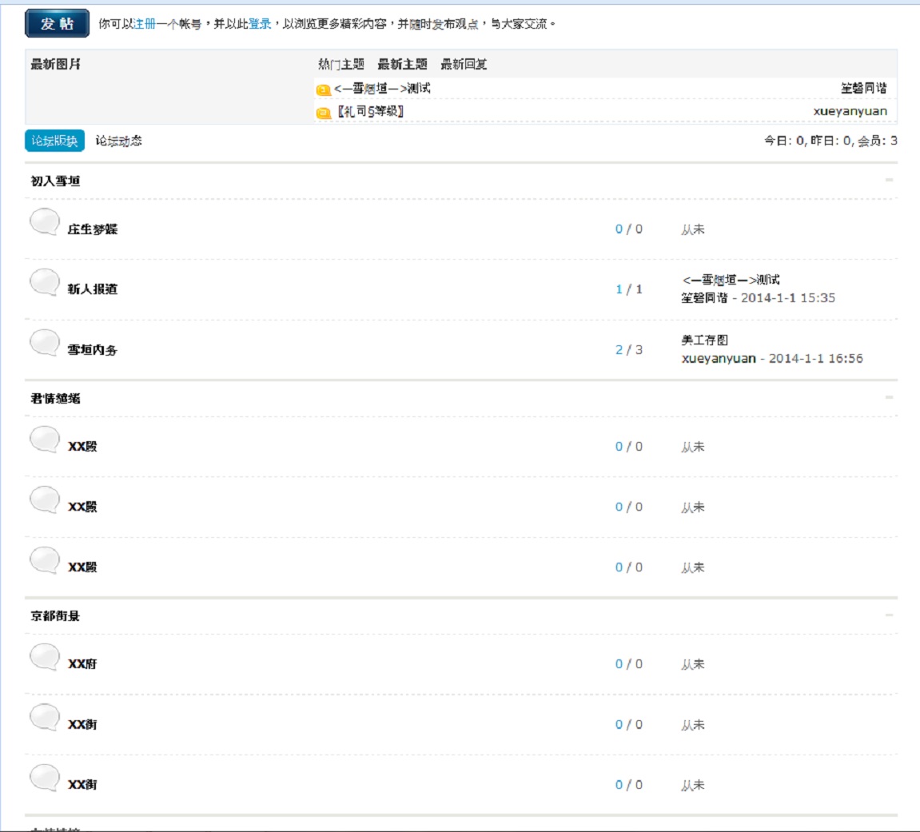This screenshot has width=920, height=832.
Task: Open the 登录 login link
Action: pos(260,24)
